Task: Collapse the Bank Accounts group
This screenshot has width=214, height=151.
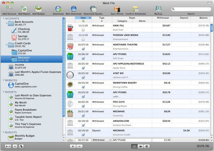Action: pyautogui.click(x=6, y=23)
